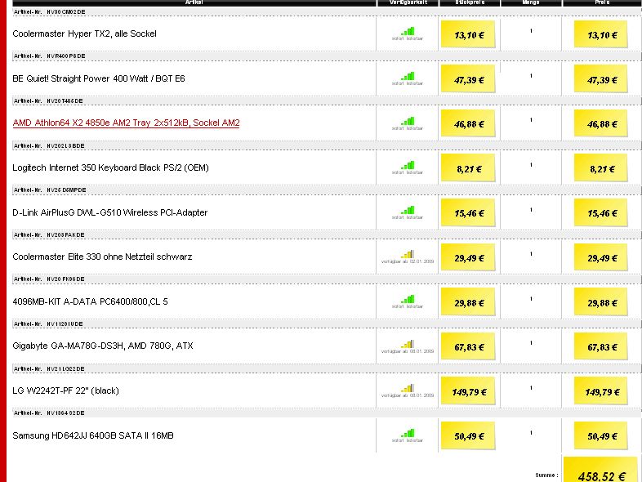This screenshot has height=482, width=642.
Task: Select the BE Quiet! Straight Power 400 Watt text
Action: pos(99,78)
